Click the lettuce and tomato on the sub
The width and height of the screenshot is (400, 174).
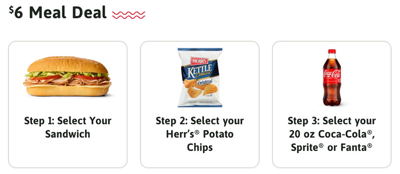(x=67, y=76)
